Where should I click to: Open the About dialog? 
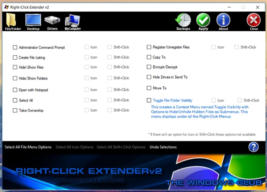click(223, 21)
